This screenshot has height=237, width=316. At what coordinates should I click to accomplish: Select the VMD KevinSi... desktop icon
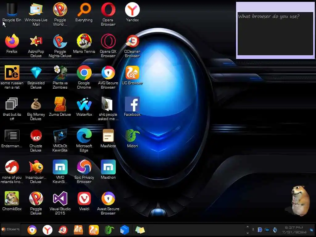pyautogui.click(x=60, y=172)
